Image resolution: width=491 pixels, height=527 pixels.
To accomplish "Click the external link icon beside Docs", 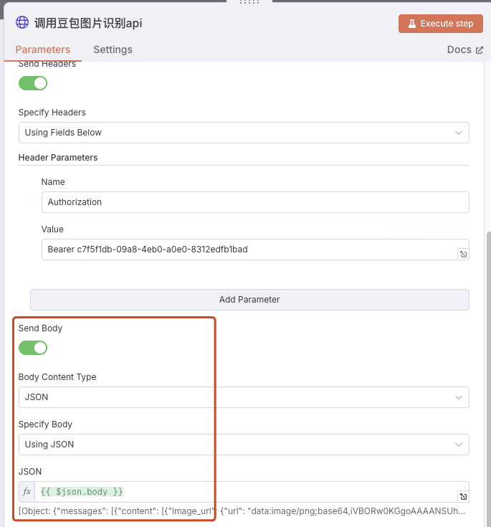I will tap(480, 50).
